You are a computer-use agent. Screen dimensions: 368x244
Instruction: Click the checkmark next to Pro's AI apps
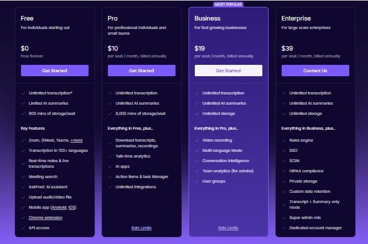click(x=110, y=167)
